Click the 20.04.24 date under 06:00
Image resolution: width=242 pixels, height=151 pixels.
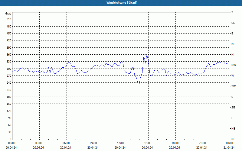tap(66, 148)
